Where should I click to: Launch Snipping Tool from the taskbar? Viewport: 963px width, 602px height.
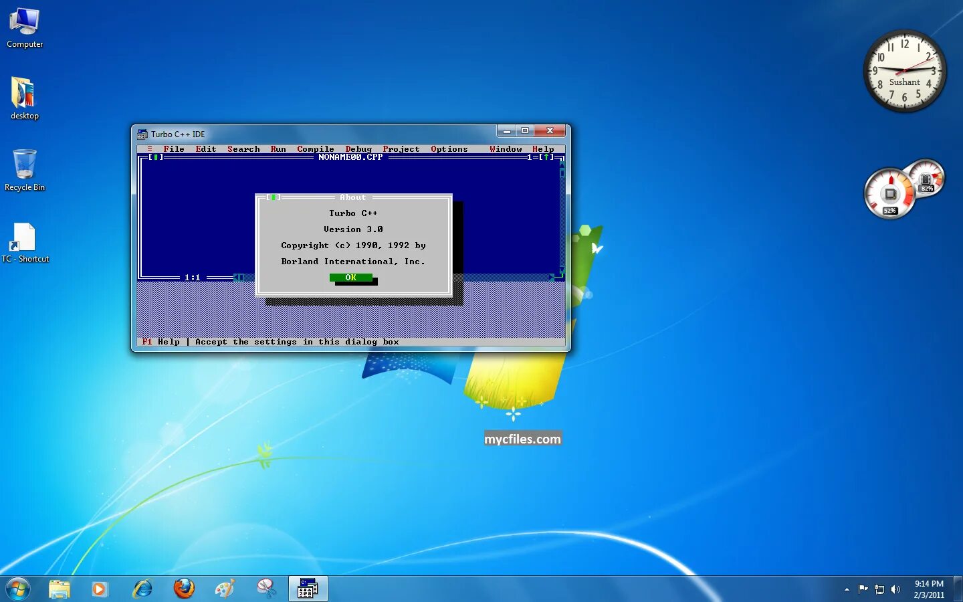(x=267, y=589)
